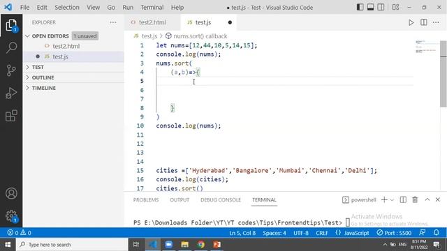Add a new terminal with plus icon
This screenshot has height=251, width=447.
pos(384,200)
